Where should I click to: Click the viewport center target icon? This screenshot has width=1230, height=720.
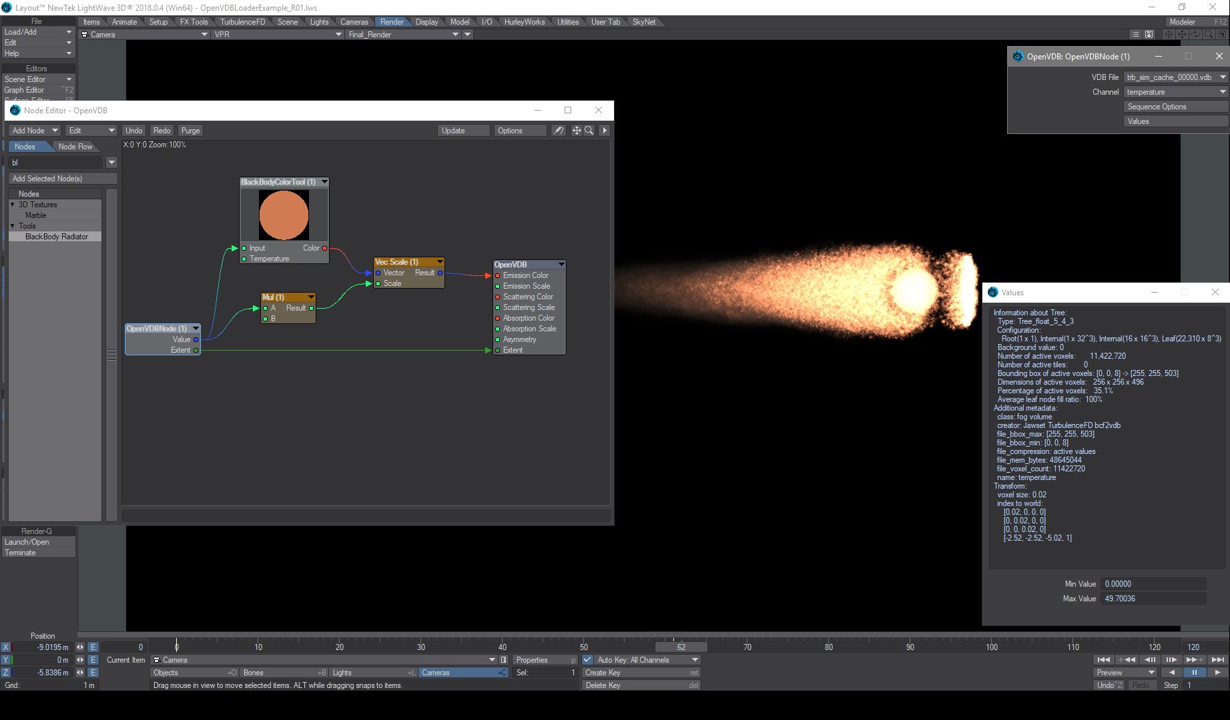tap(1169, 35)
